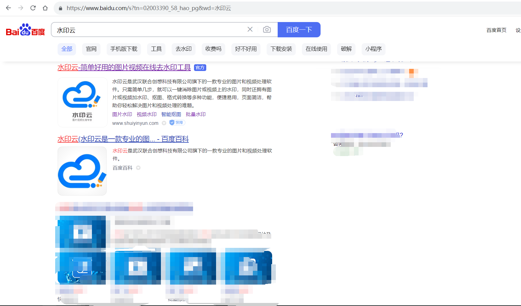
Task: Open 百度首页 link at top right
Action: (x=496, y=30)
